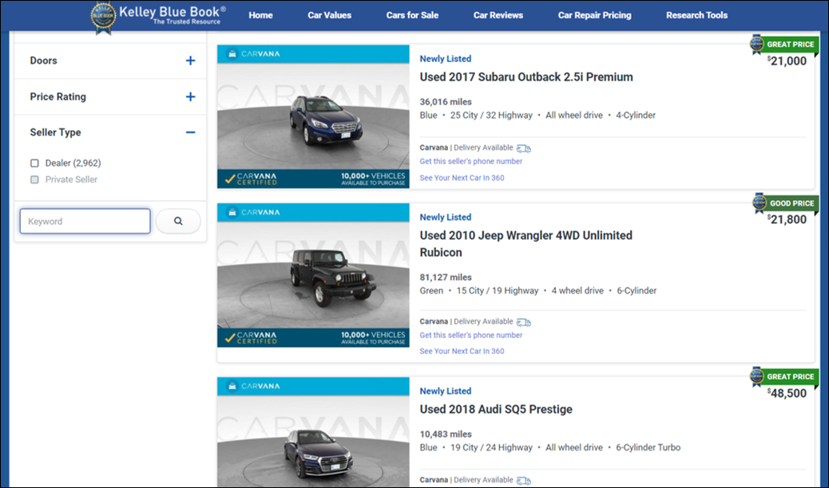Viewport: 829px width, 488px height.
Task: Focus the Keyword input field
Action: 85,222
